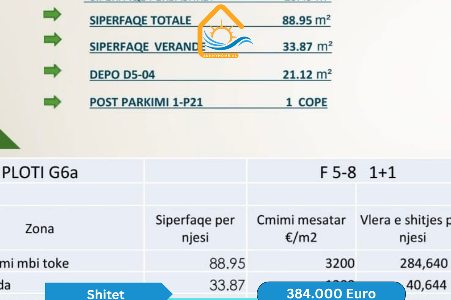Click the green arrow beside SIPERFAQE TOTALE
Image resolution: width=451 pixels, height=300 pixels.
coord(52,15)
